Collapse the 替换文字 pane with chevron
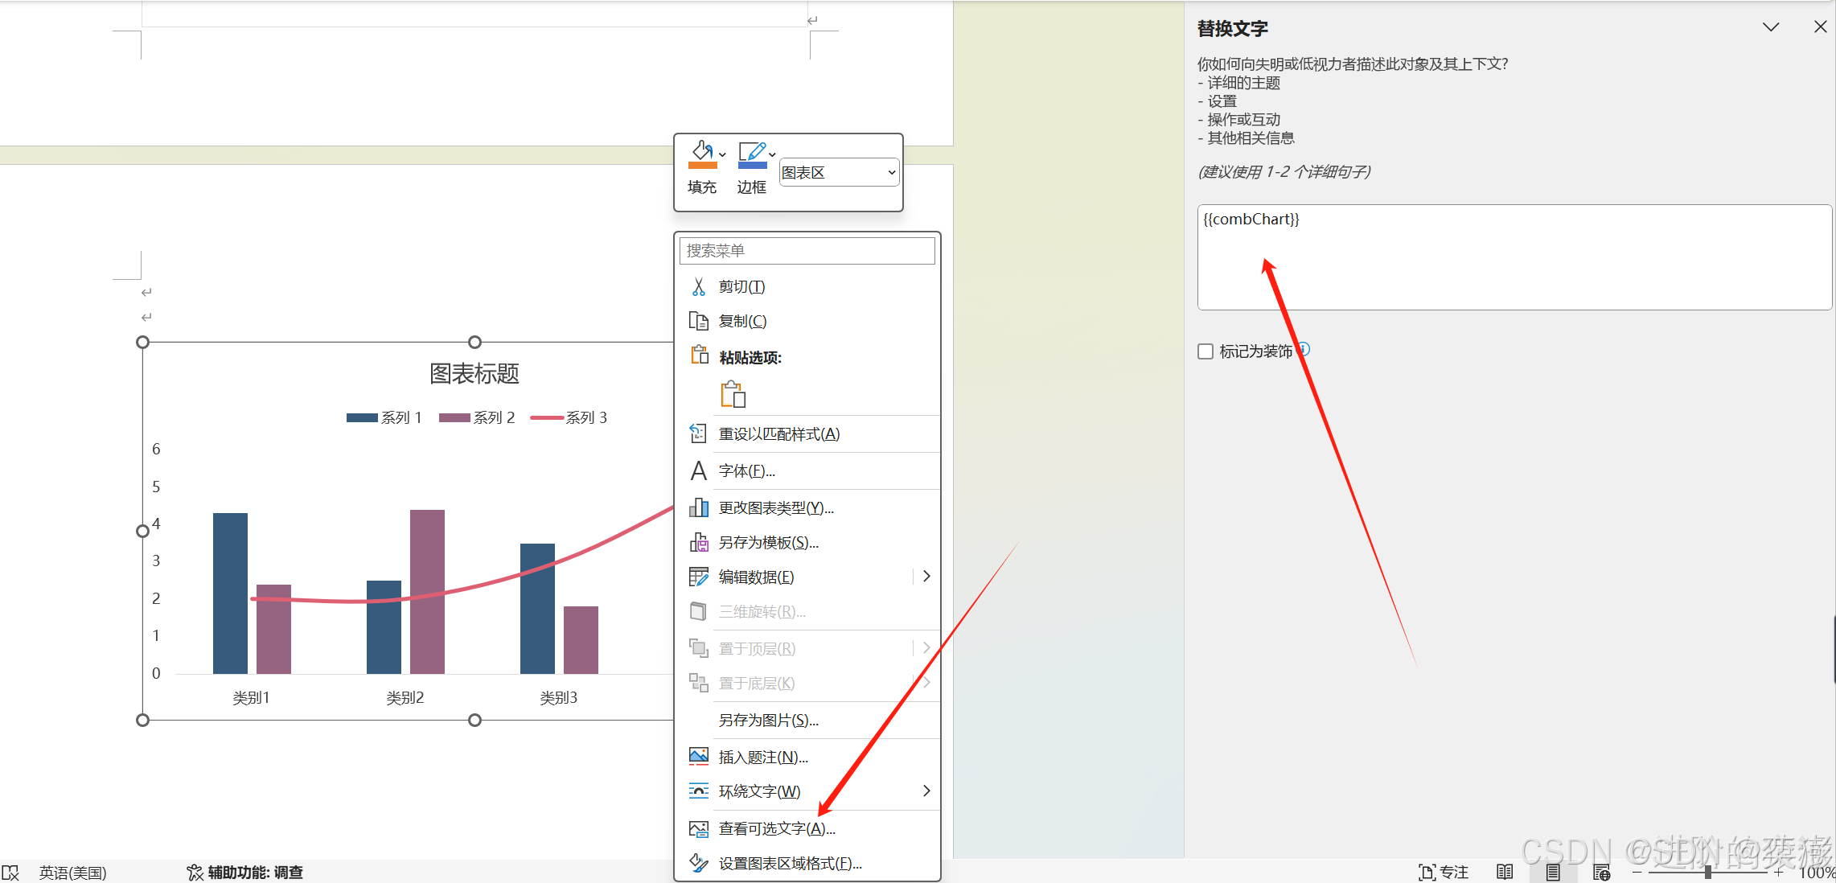 pyautogui.click(x=1770, y=27)
